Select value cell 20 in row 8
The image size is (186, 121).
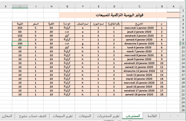(x=20, y=40)
